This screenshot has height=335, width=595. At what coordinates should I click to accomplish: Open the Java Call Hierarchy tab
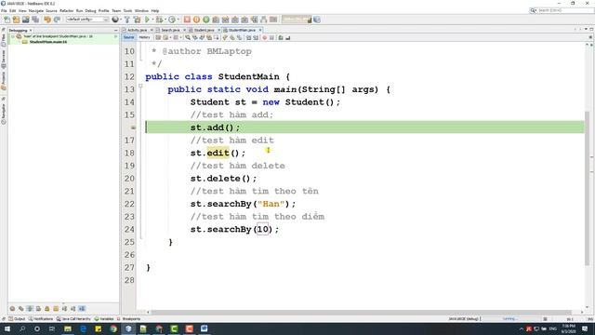[73, 318]
